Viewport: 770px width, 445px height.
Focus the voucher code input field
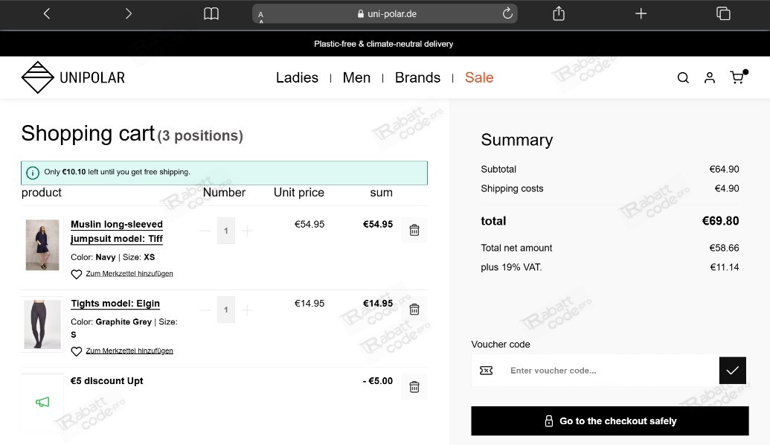coord(595,371)
